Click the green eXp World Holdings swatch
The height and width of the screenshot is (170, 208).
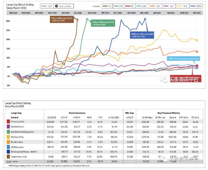coord(8,132)
